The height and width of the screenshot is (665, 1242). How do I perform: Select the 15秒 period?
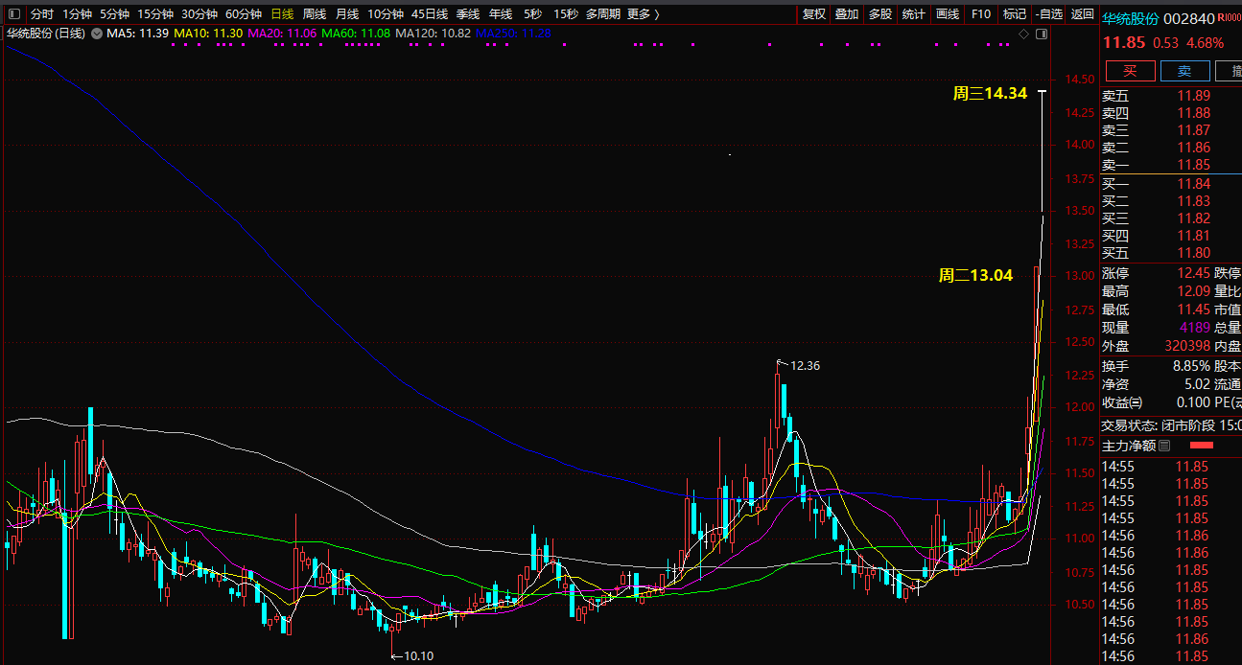tap(566, 14)
